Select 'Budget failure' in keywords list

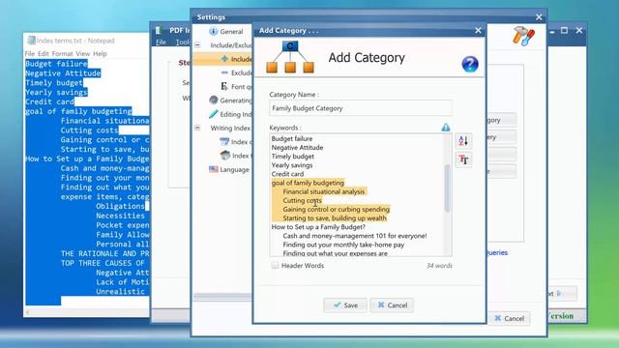[x=292, y=138]
